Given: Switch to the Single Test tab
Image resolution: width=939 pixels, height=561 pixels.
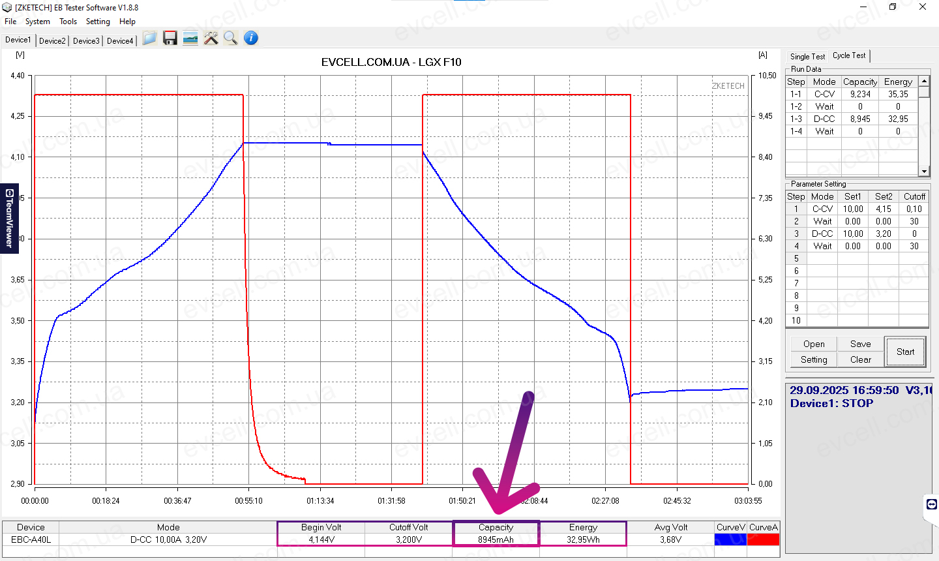Looking at the screenshot, I should click(806, 56).
